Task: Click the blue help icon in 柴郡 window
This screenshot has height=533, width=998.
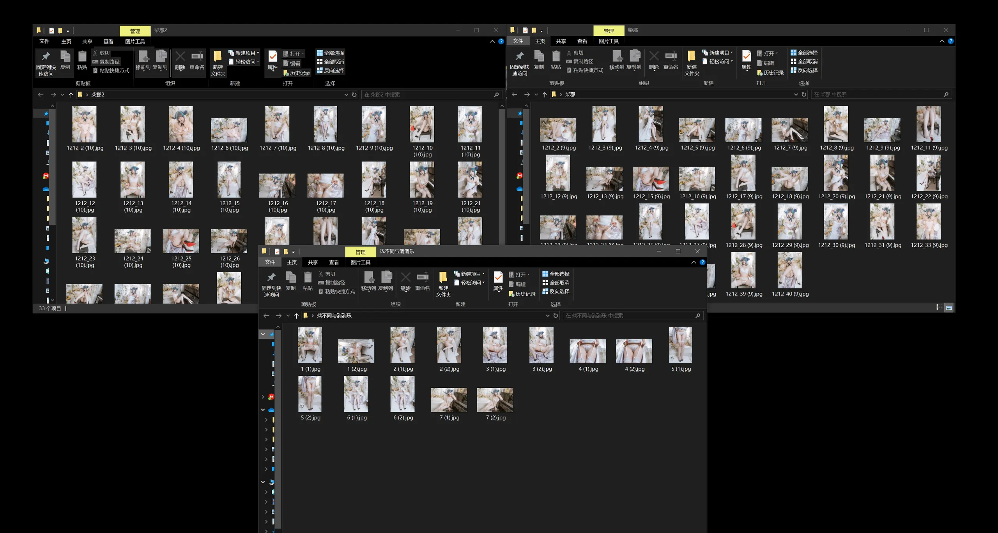Action: pyautogui.click(x=950, y=41)
